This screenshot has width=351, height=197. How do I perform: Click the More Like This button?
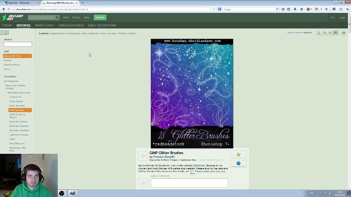(x=238, y=164)
